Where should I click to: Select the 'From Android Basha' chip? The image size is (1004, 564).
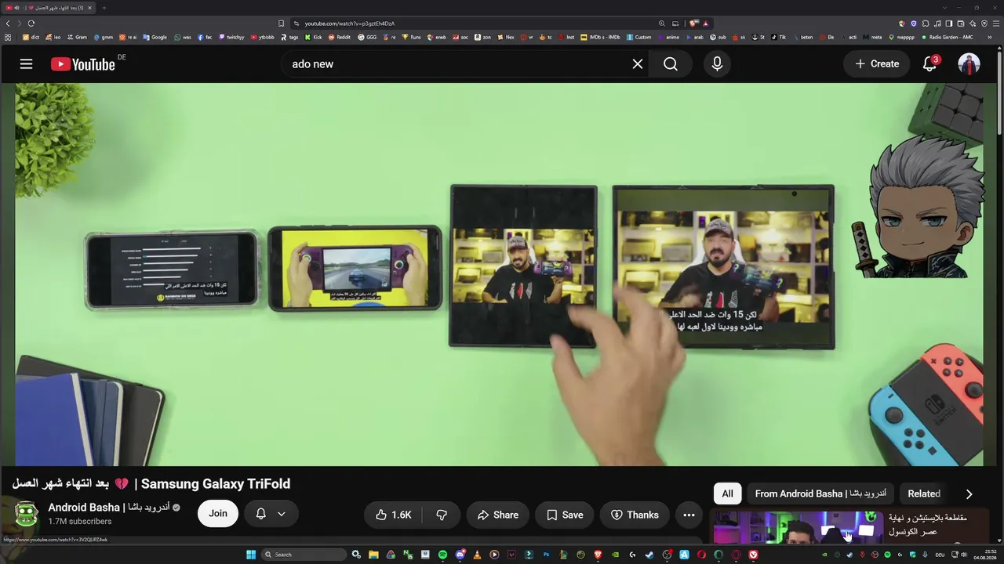(820, 493)
